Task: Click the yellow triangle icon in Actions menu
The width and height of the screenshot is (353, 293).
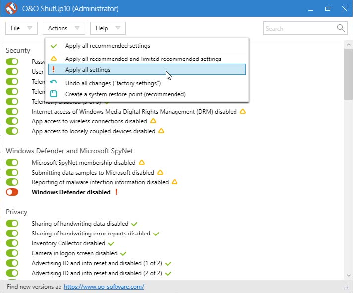Action: [x=54, y=59]
